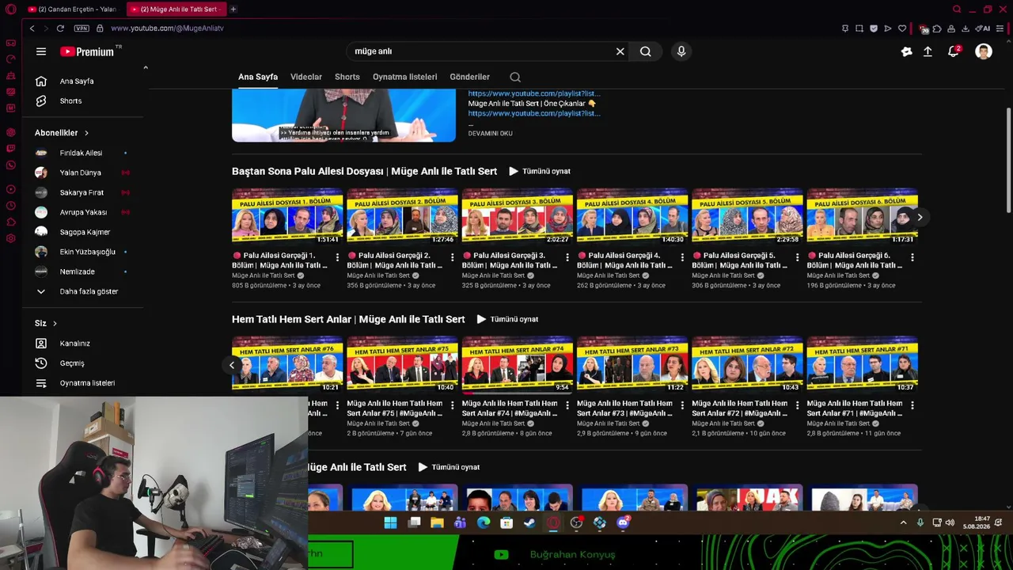Open browser extensions puzzle icon
This screenshot has height=570, width=1013.
(x=937, y=28)
